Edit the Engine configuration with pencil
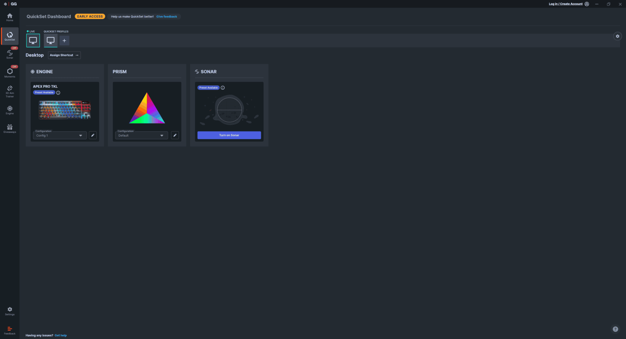The height and width of the screenshot is (339, 626). point(93,135)
